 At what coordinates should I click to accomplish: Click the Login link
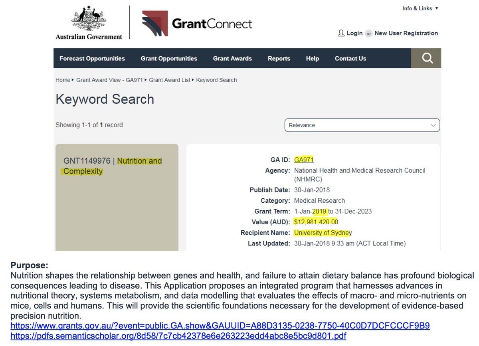[x=354, y=33]
